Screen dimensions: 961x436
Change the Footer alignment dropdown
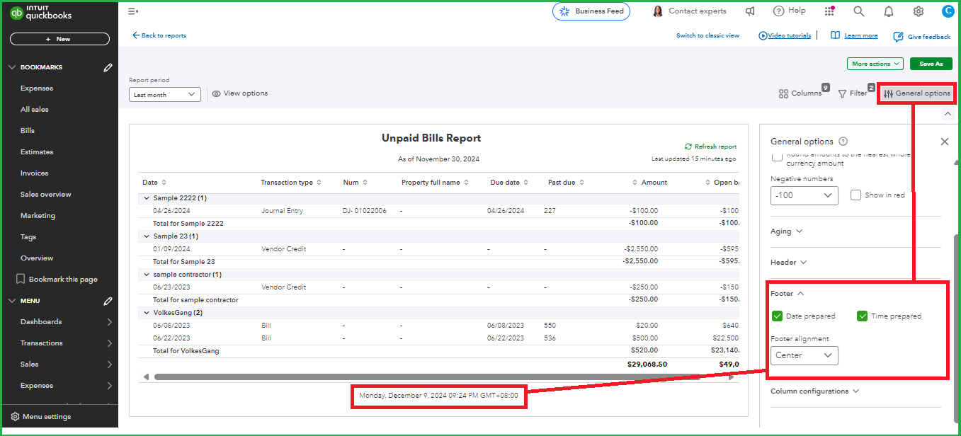click(804, 355)
